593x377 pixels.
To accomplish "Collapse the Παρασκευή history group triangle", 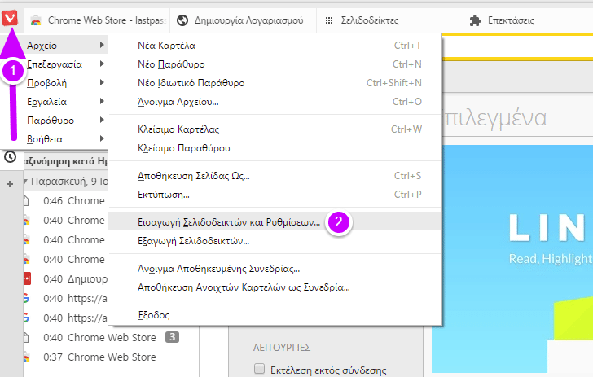I will [25, 182].
